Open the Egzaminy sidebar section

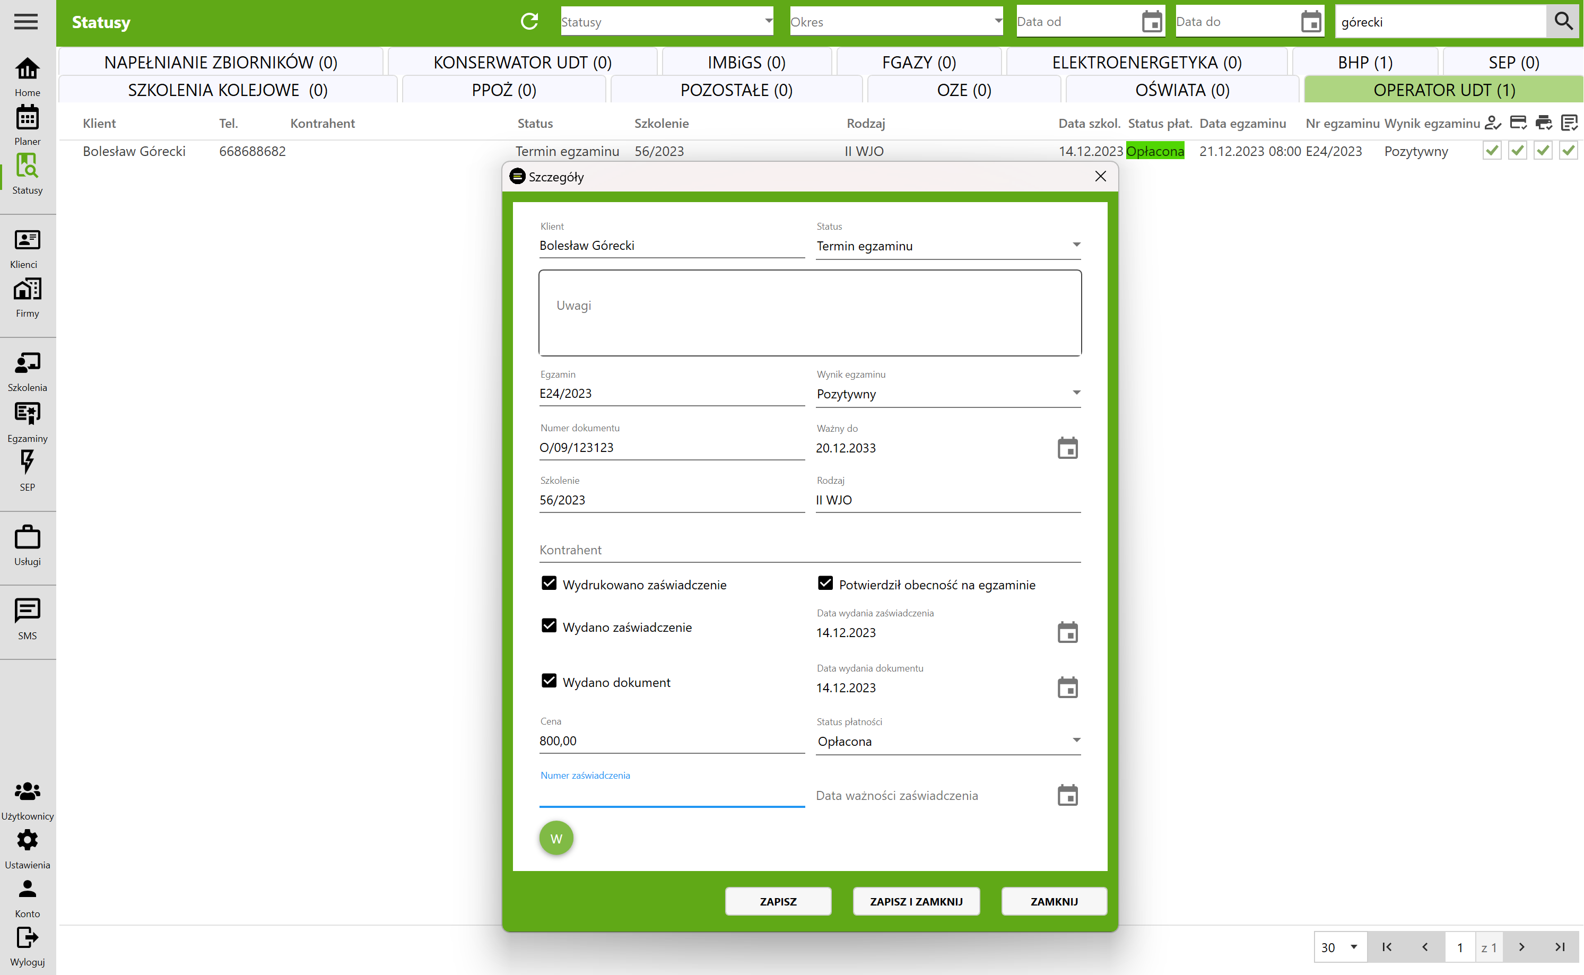coord(27,422)
